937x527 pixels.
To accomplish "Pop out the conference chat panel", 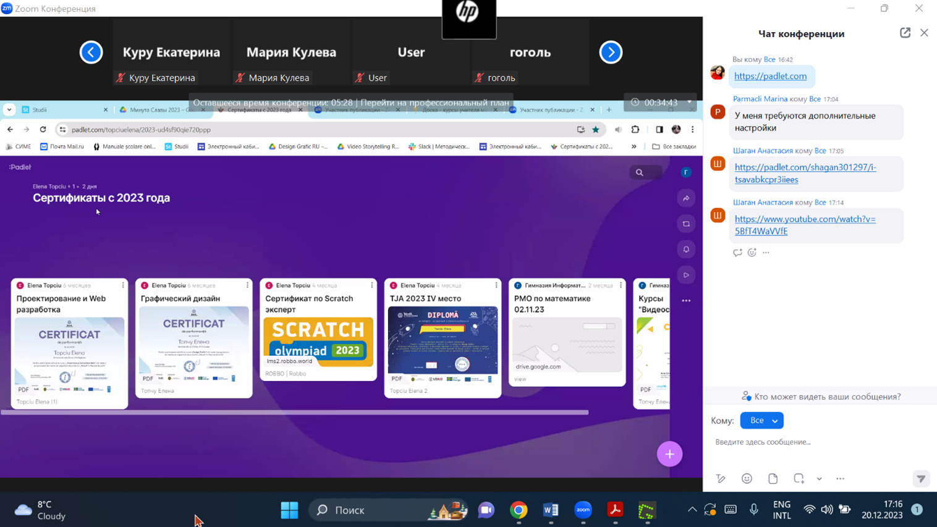I will [905, 33].
